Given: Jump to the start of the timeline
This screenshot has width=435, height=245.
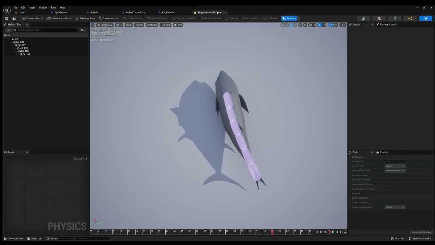Looking at the screenshot, I should click(317, 232).
